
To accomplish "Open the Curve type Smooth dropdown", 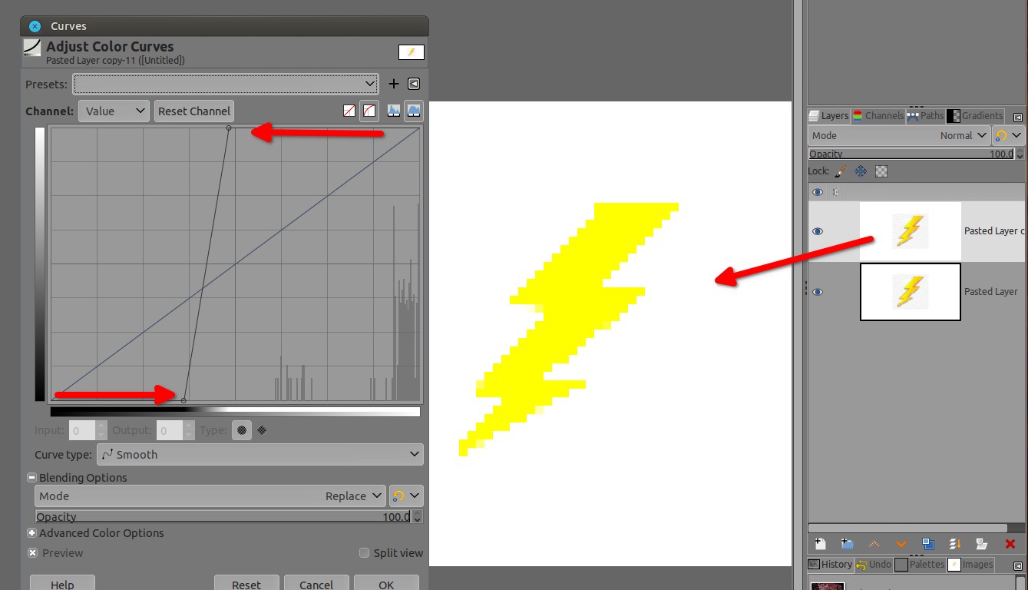I will click(259, 455).
